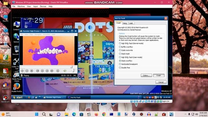Open the VirtualBox View menu
The height and width of the screenshot is (117, 208).
[29, 6]
